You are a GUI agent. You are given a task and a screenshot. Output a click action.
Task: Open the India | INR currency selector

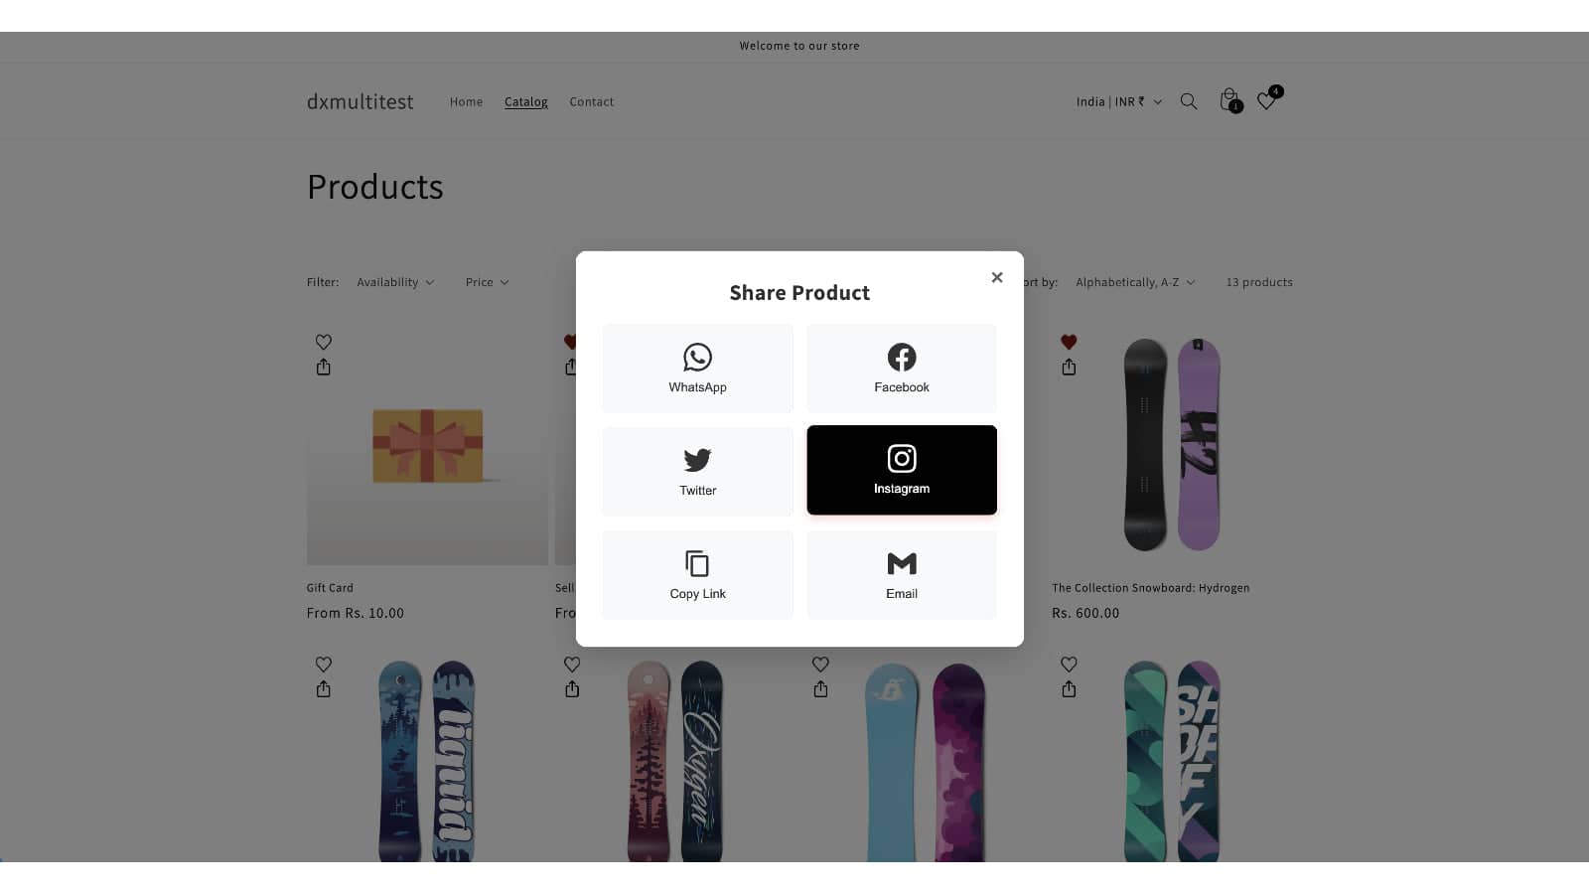coord(1118,101)
